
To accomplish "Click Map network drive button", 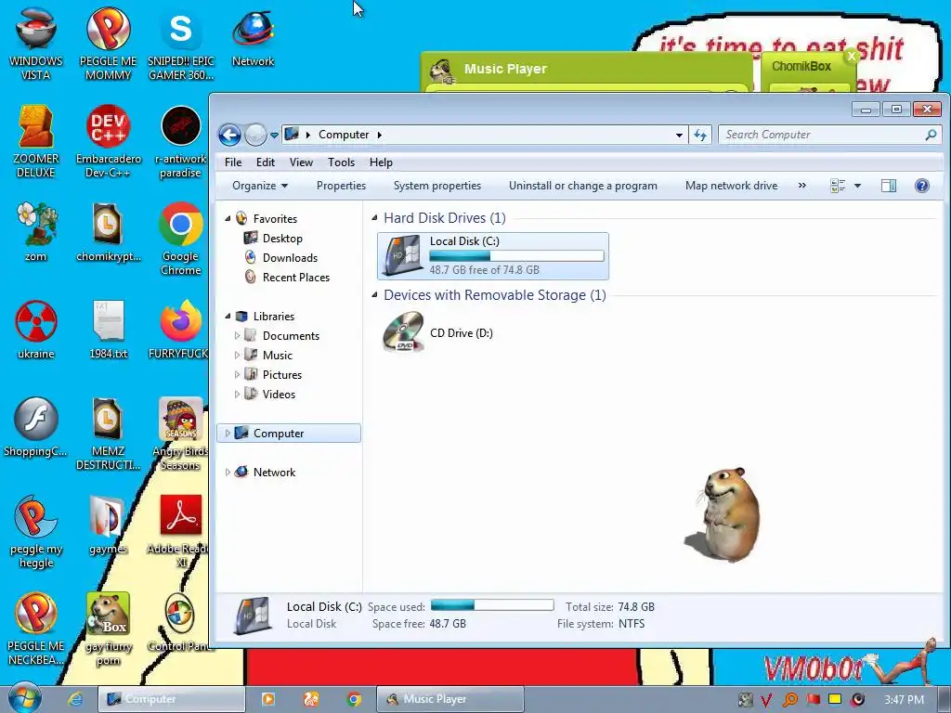I will tap(731, 186).
